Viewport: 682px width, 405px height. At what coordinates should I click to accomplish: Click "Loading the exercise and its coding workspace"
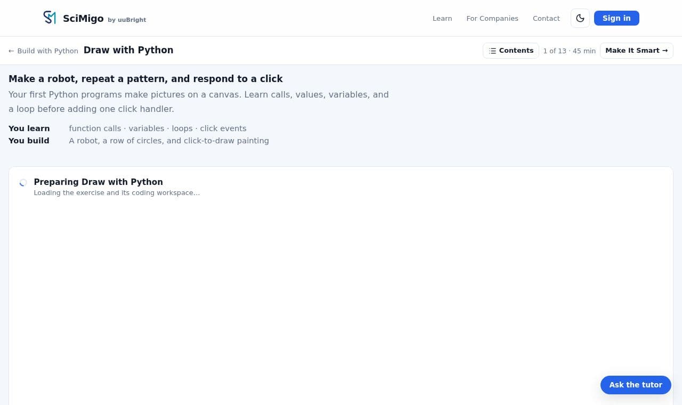pyautogui.click(x=117, y=192)
